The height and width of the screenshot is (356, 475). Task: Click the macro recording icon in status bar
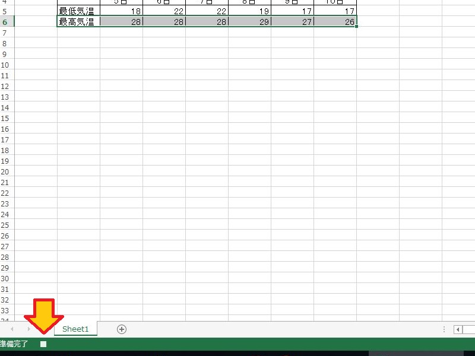point(43,344)
